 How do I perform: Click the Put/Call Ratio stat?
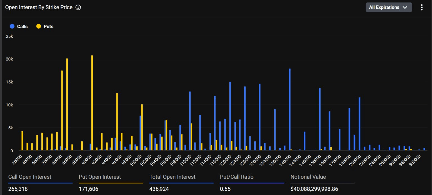pos(237,177)
